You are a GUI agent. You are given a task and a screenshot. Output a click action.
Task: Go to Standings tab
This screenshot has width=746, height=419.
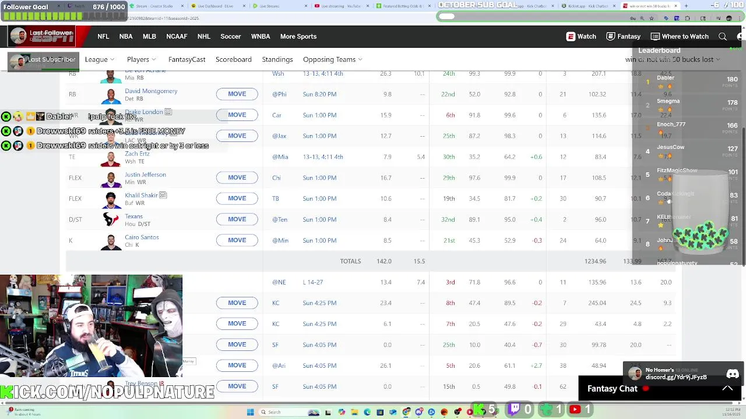coord(277,59)
